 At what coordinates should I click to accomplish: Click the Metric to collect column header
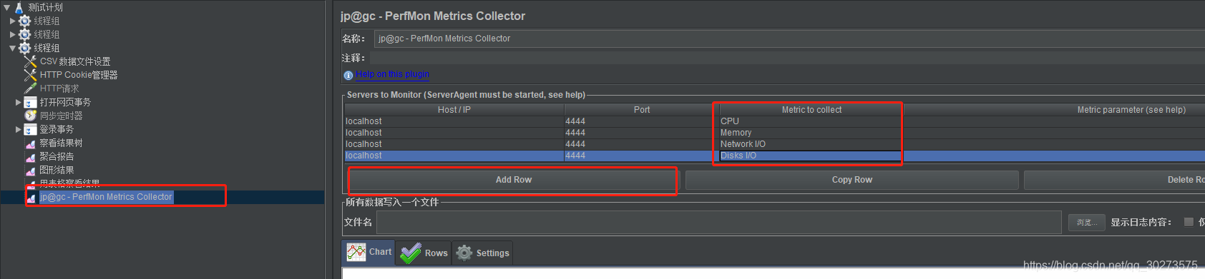point(811,110)
